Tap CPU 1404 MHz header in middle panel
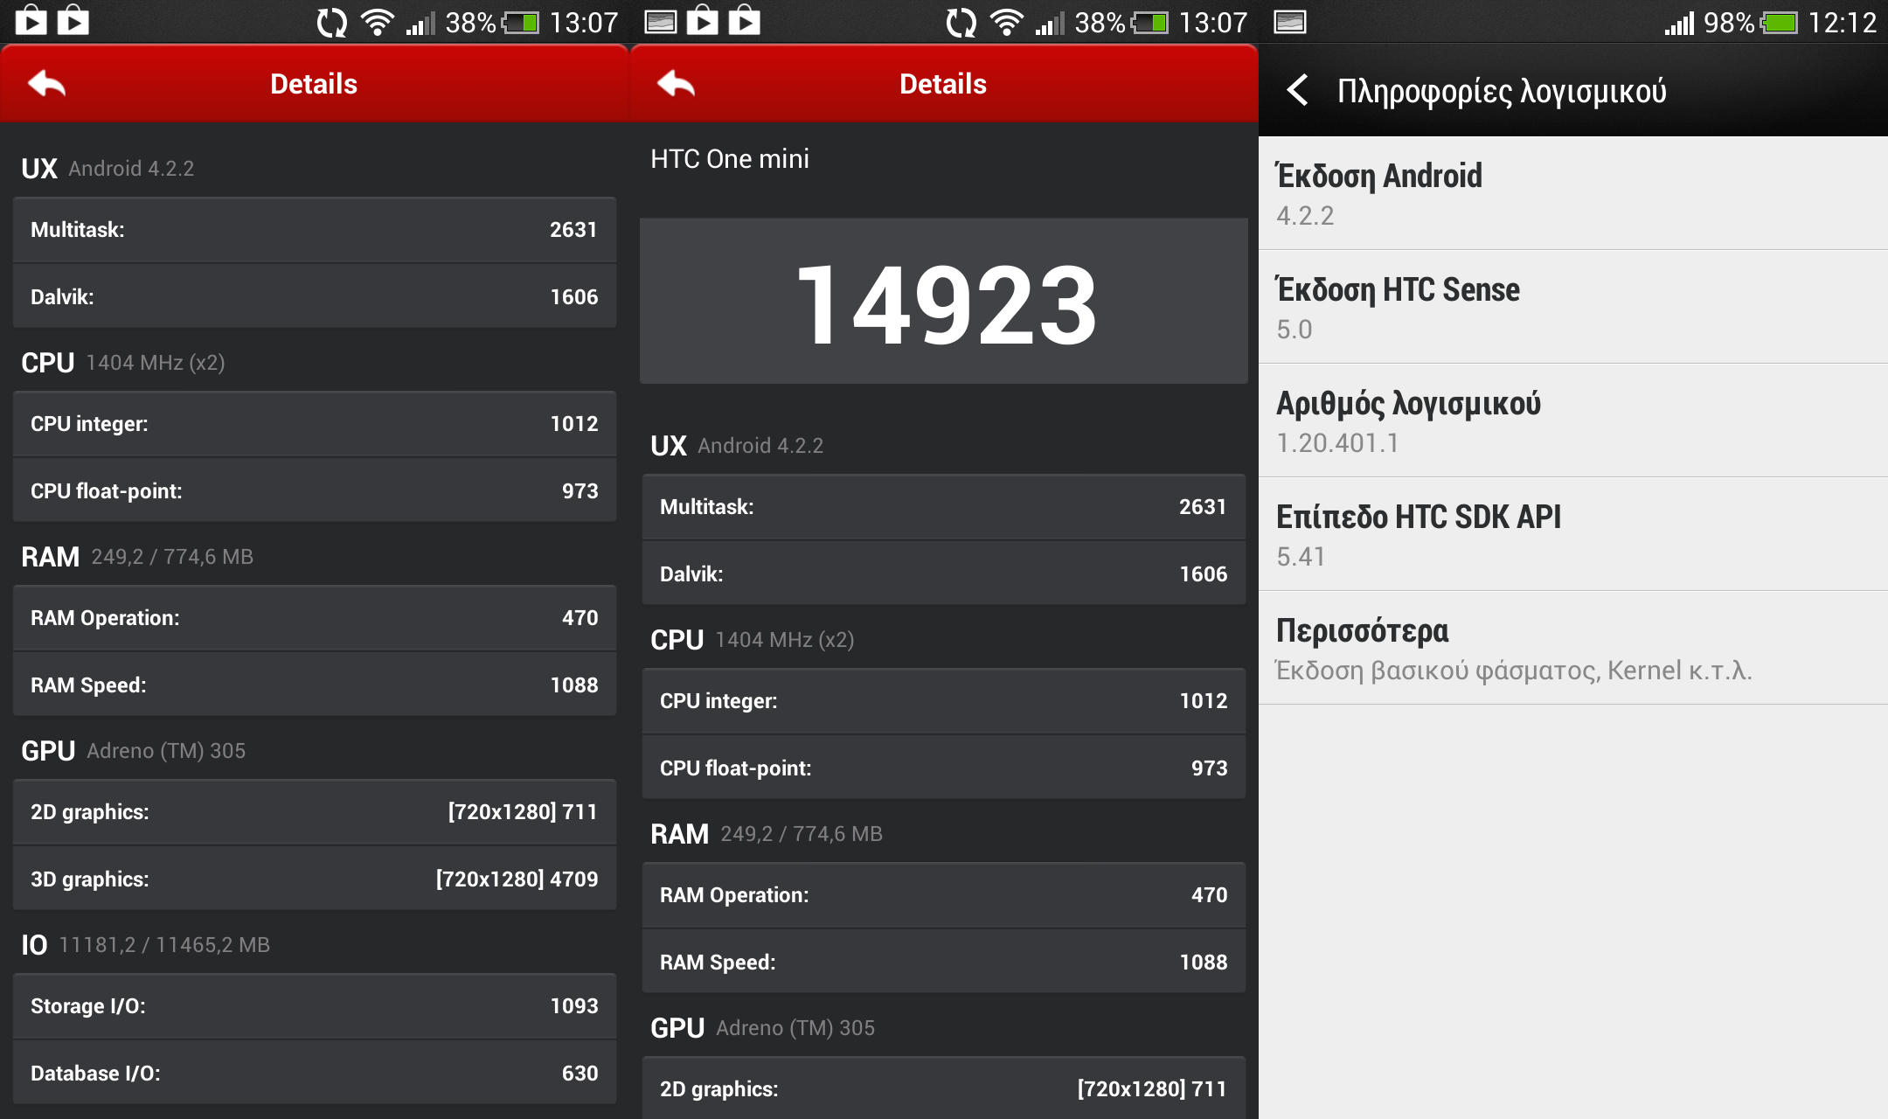This screenshot has width=1888, height=1119. (753, 639)
